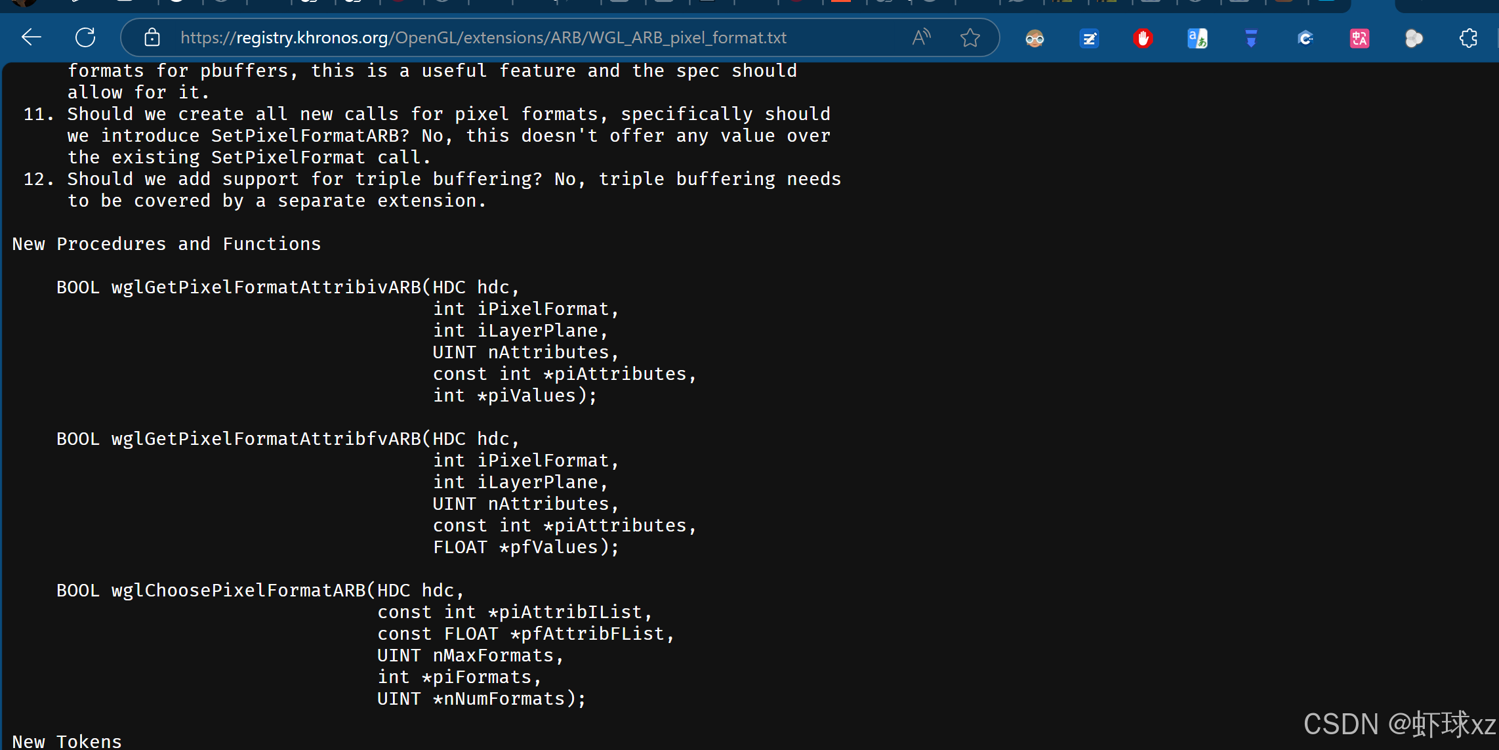The width and height of the screenshot is (1499, 750).
Task: Click the wglChoosePixelFormatARB function name
Action: pyautogui.click(x=238, y=591)
